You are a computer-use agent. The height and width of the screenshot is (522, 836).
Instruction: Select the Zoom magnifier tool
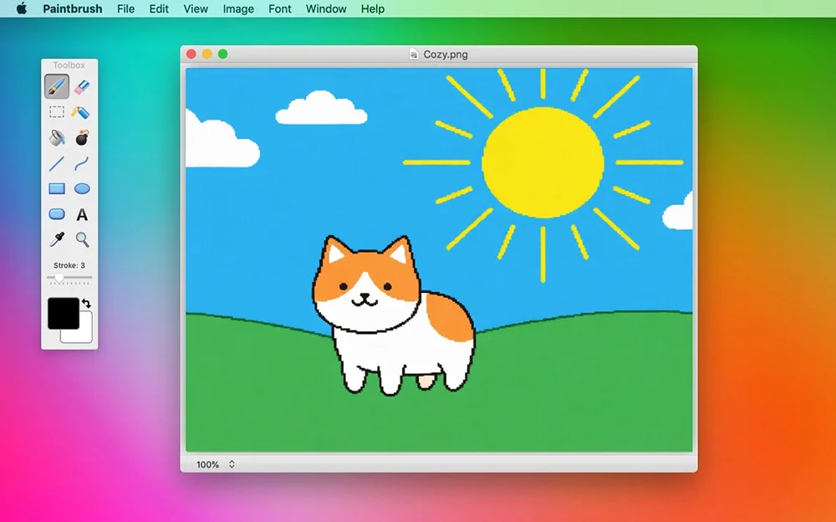(82, 239)
